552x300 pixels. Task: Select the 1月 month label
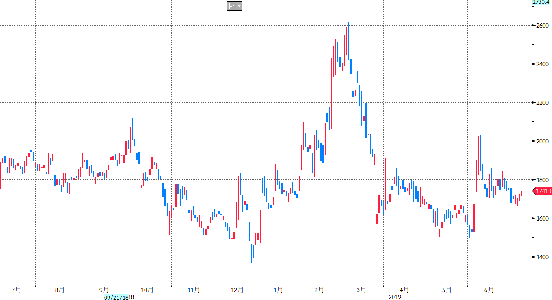pos(278,290)
